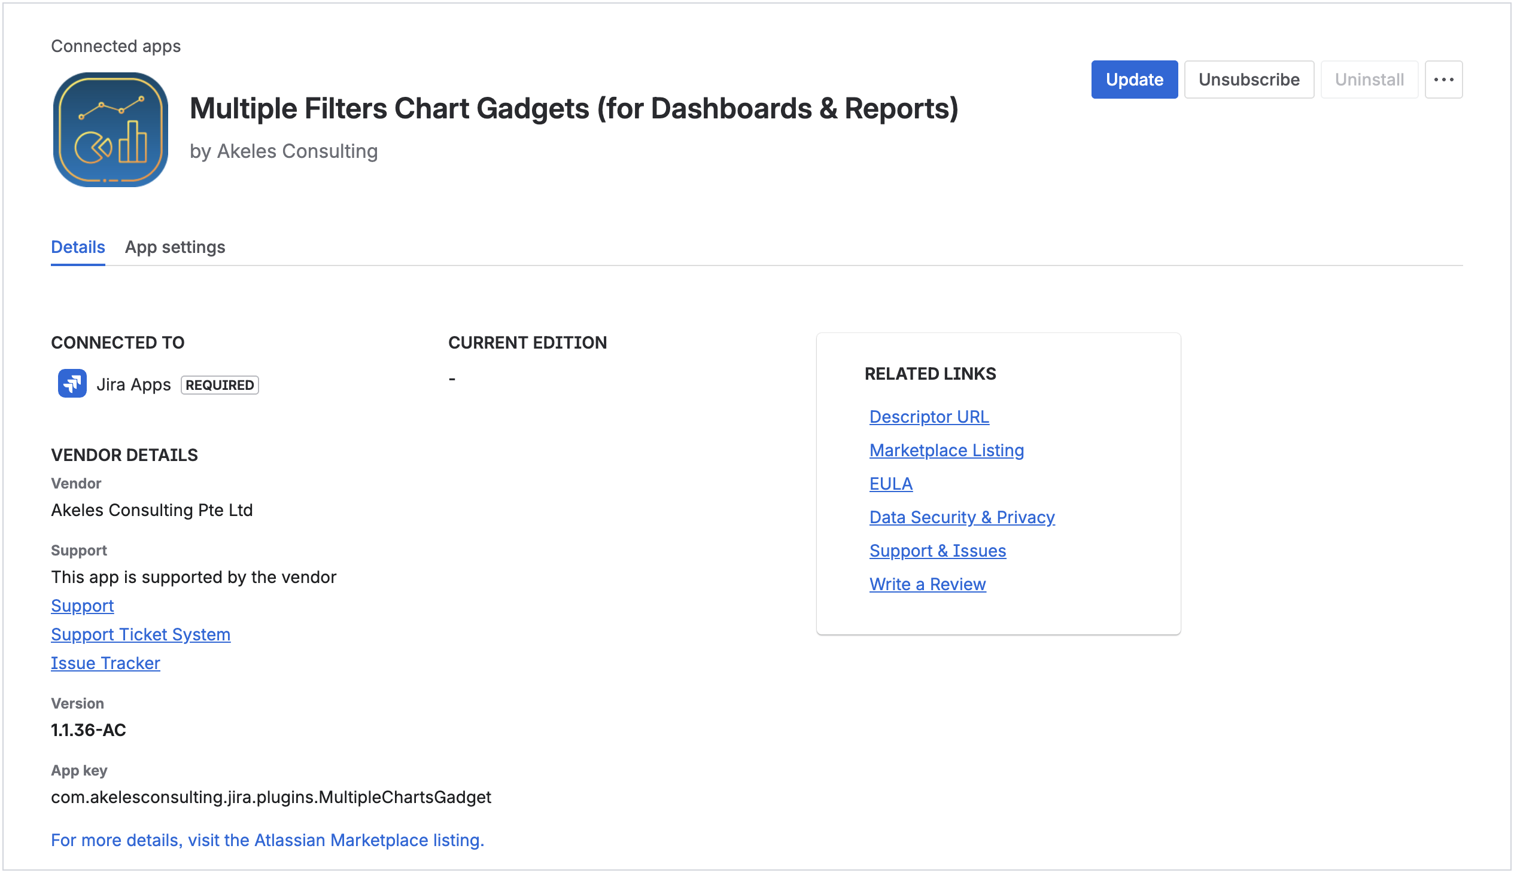Open Support & Issues link
Image resolution: width=1514 pixels, height=873 pixels.
[937, 551]
